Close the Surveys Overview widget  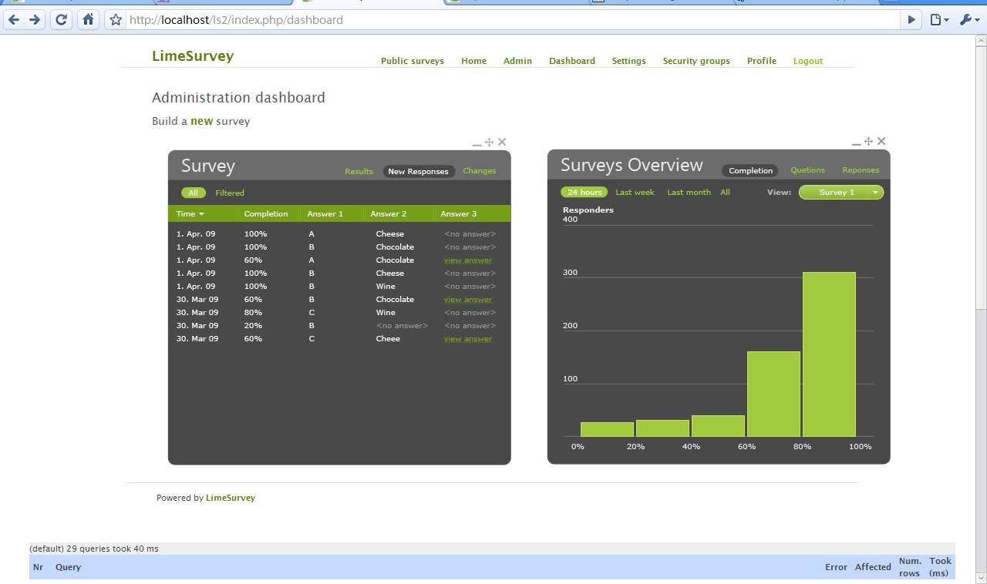tap(881, 141)
